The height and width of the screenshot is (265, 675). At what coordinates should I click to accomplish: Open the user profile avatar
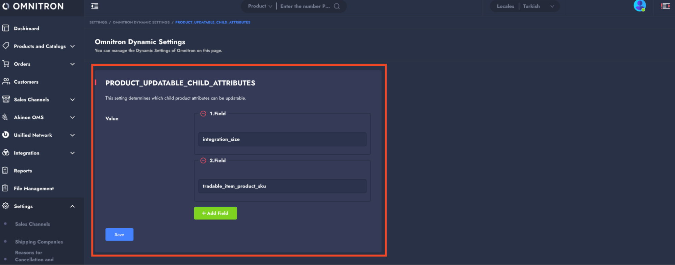tap(640, 6)
